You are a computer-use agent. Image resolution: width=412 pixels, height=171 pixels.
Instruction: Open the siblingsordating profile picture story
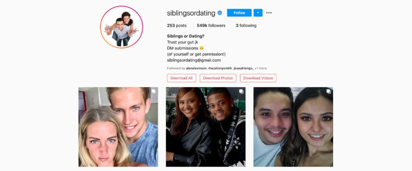pos(122,27)
